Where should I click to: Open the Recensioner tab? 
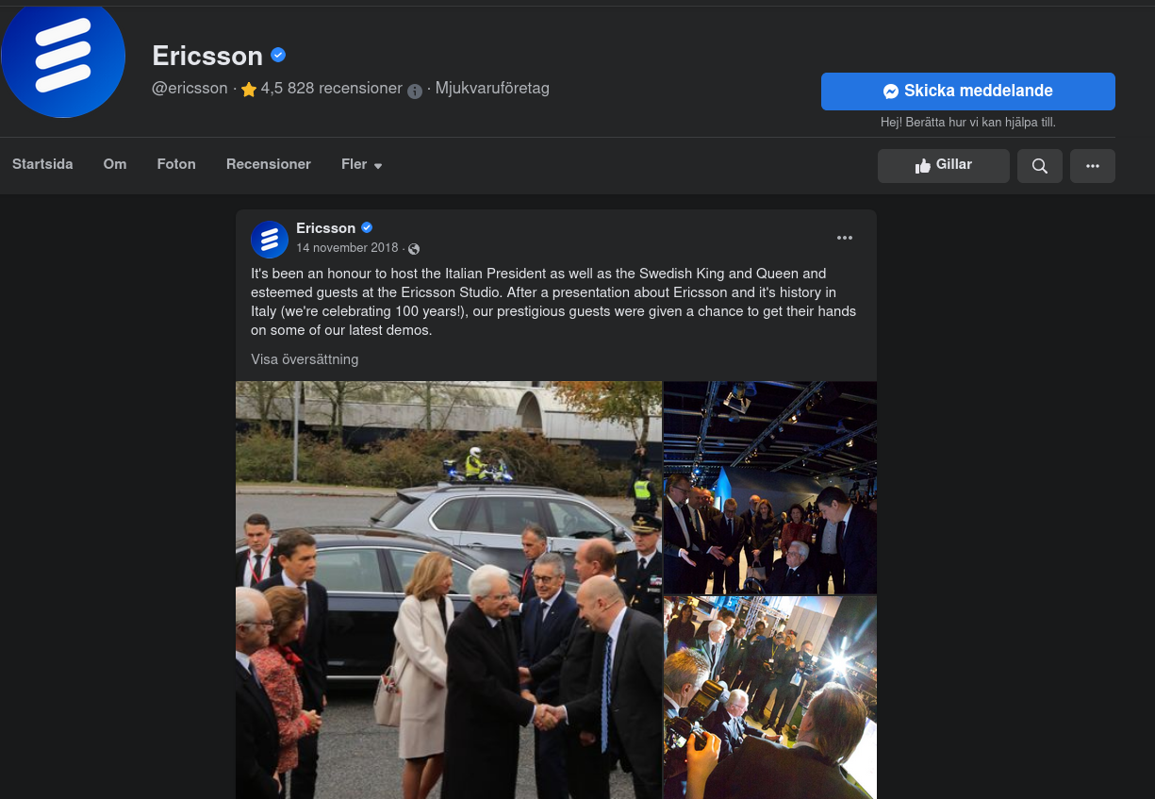pos(269,164)
